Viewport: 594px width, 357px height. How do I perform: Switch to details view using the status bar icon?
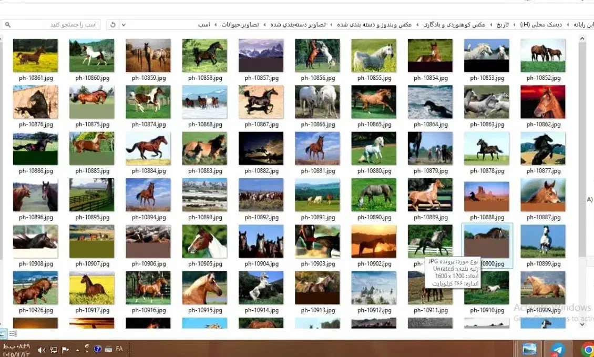coord(13,334)
